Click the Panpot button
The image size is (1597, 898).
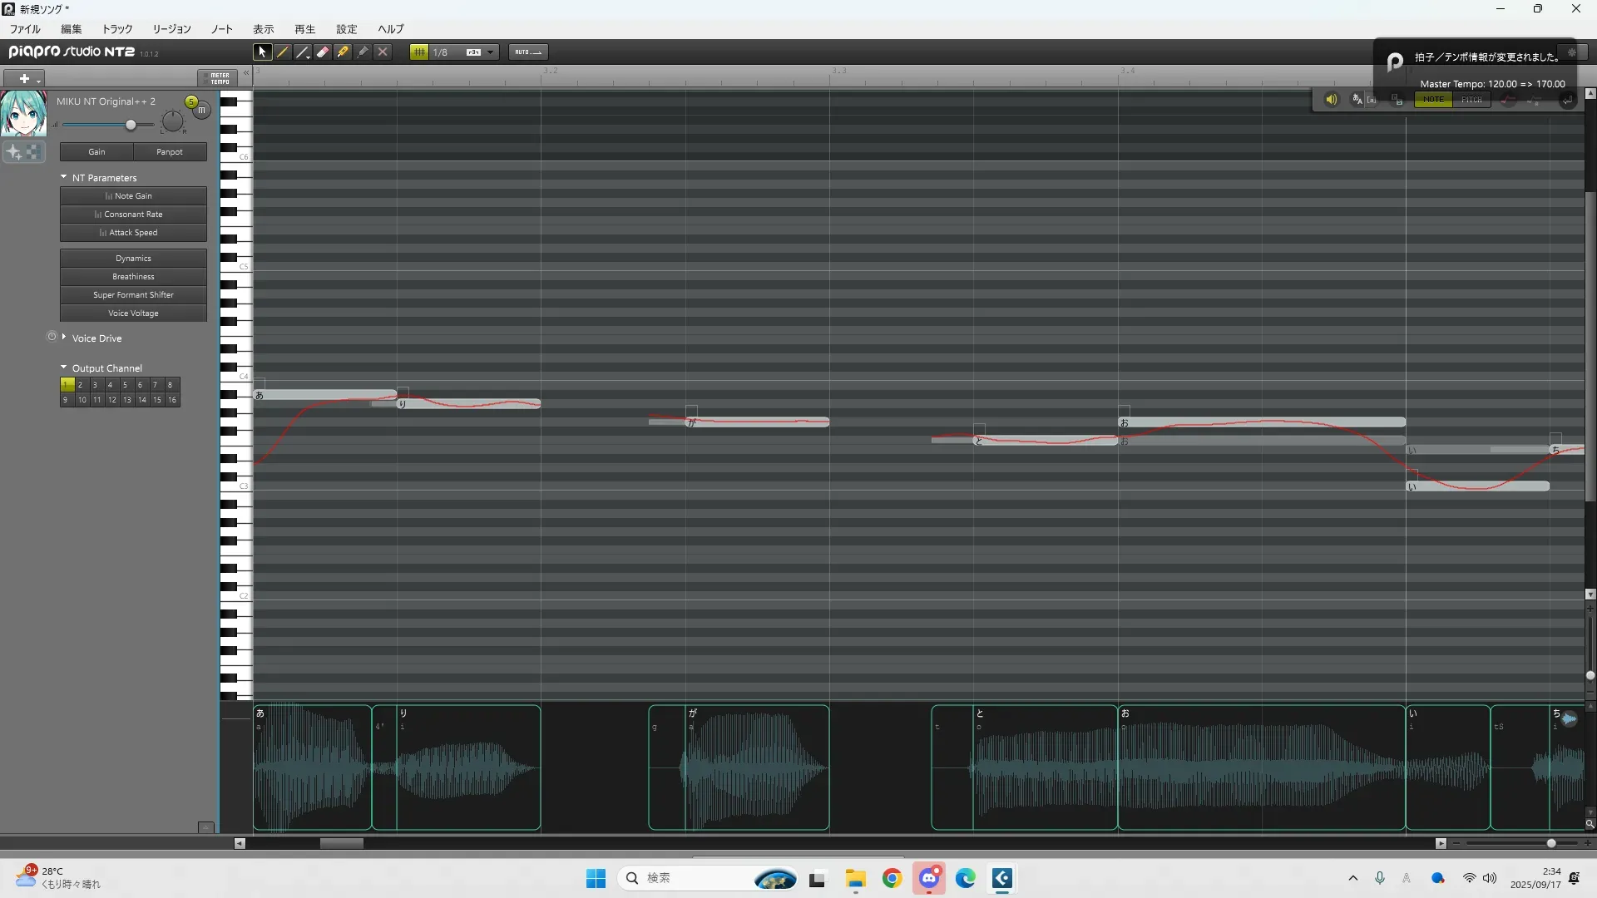click(x=170, y=152)
